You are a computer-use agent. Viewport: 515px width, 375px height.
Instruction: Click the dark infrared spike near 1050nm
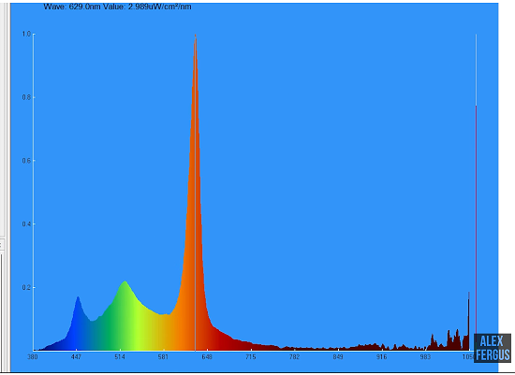[x=469, y=322]
